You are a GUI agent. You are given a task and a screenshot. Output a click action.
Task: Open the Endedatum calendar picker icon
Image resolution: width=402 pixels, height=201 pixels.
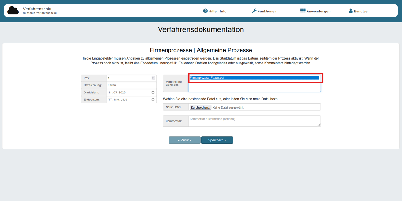point(153,100)
